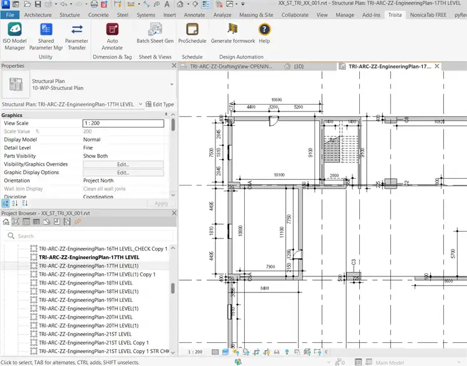Viewport: 467px width, 366px height.
Task: Toggle Thin Lines in quick toolbar
Action: tap(205, 4)
